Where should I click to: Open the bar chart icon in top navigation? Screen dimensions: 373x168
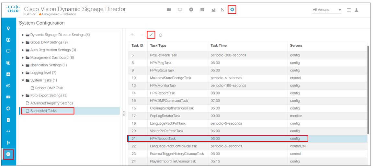[214, 10]
